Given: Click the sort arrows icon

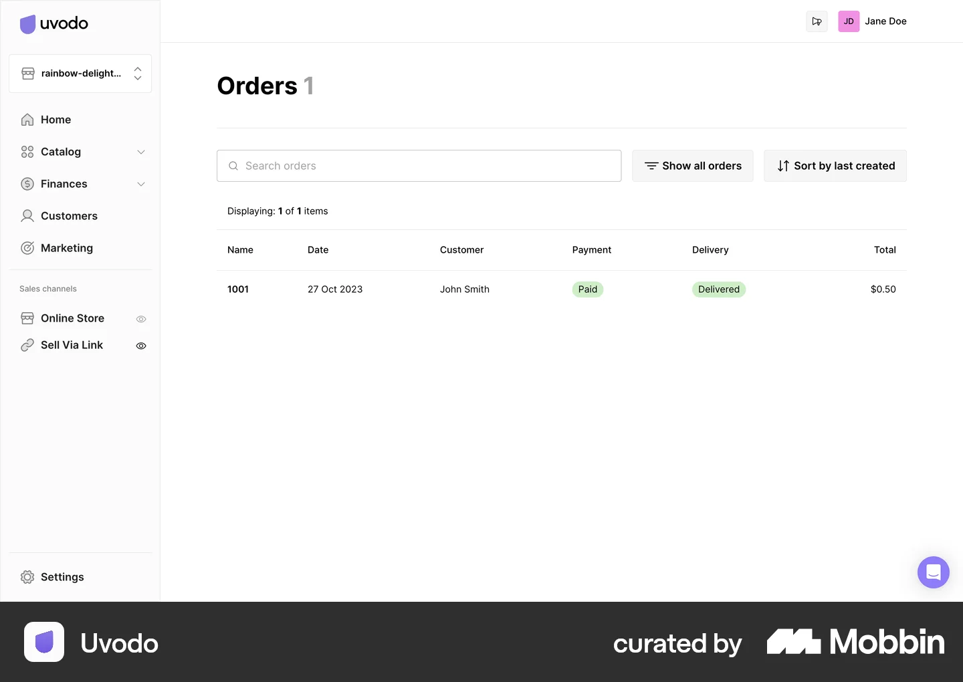Looking at the screenshot, I should (783, 166).
